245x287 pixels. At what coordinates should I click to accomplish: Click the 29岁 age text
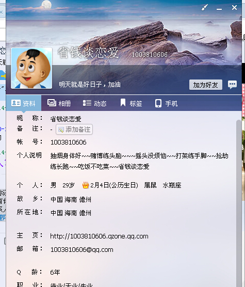pyautogui.click(x=69, y=185)
